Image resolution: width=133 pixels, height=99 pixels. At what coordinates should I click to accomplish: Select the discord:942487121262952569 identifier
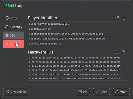click(x=77, y=24)
